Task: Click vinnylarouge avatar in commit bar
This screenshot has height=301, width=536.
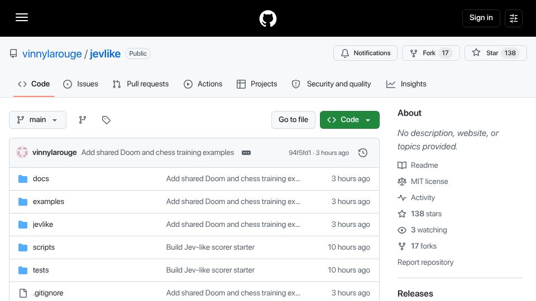Action: pos(22,153)
